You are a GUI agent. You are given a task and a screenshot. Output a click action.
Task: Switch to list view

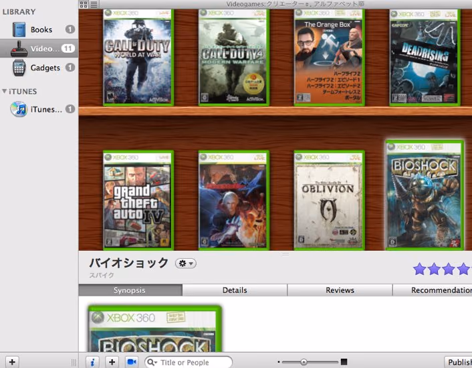tap(94, 4)
